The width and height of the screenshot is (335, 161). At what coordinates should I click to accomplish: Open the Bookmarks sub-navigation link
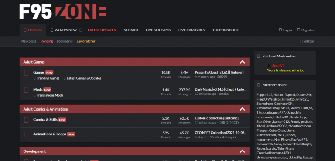tap(65, 41)
